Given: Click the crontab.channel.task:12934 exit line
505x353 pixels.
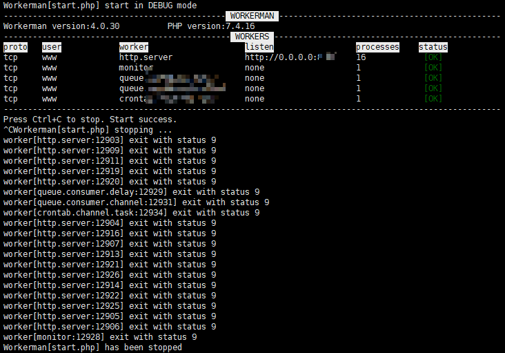Looking at the screenshot, I should click(x=131, y=213).
